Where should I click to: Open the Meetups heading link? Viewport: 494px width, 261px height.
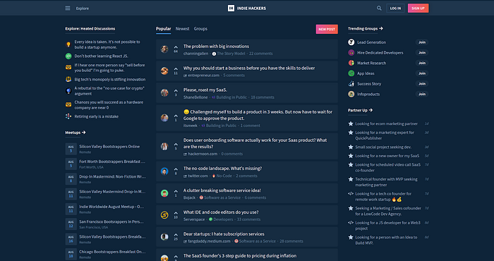76,133
